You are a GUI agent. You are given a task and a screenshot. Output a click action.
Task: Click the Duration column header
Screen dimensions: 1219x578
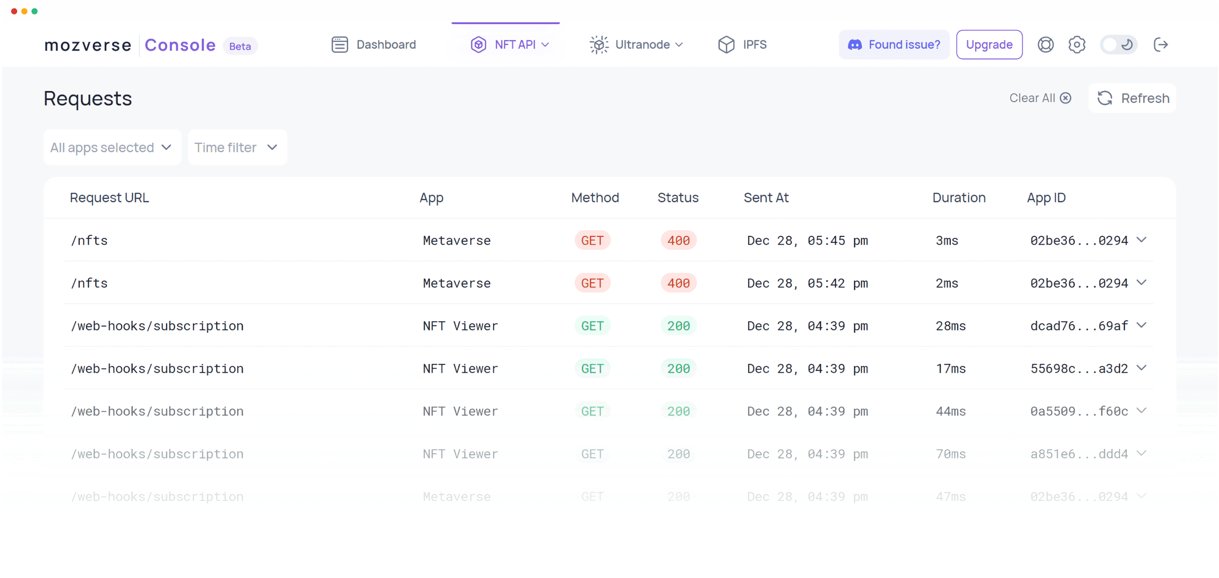(959, 197)
